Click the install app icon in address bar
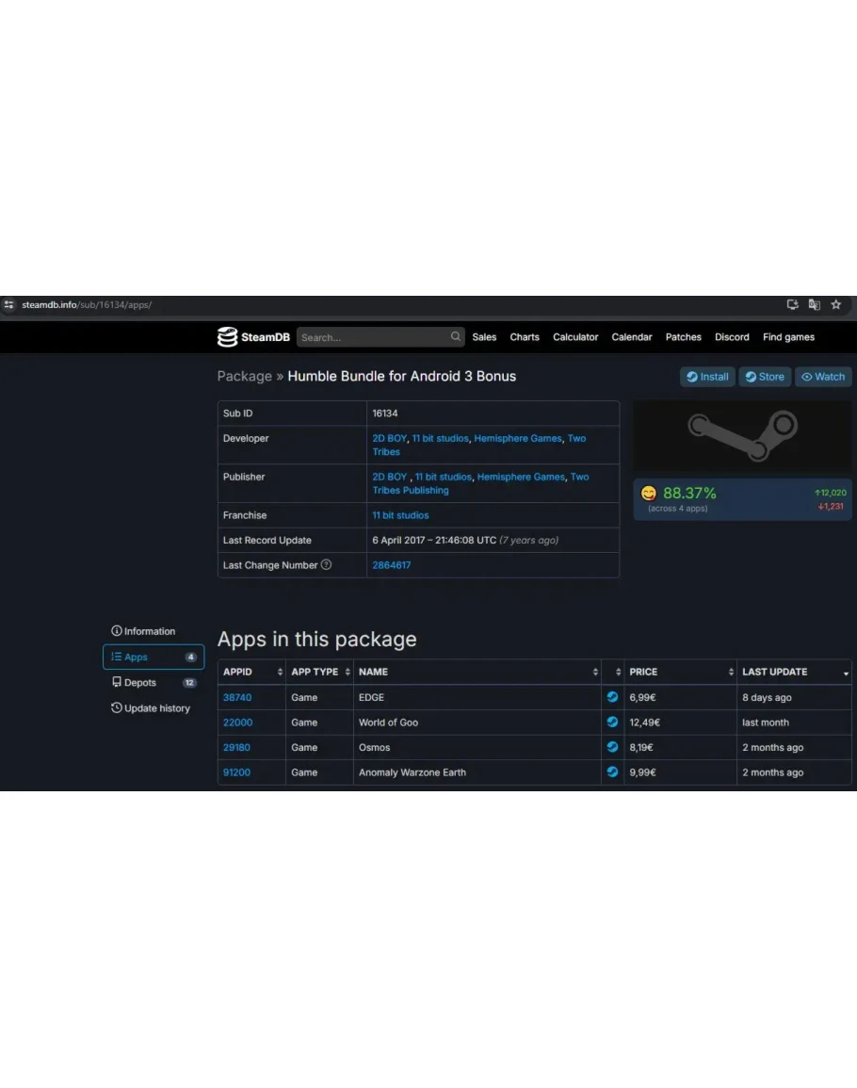This screenshot has height=1088, width=857. [x=792, y=304]
